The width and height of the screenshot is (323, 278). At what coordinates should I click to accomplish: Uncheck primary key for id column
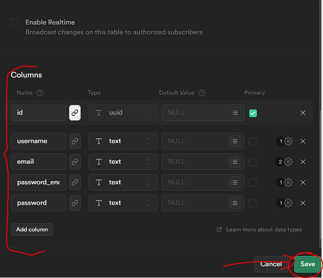(x=253, y=113)
